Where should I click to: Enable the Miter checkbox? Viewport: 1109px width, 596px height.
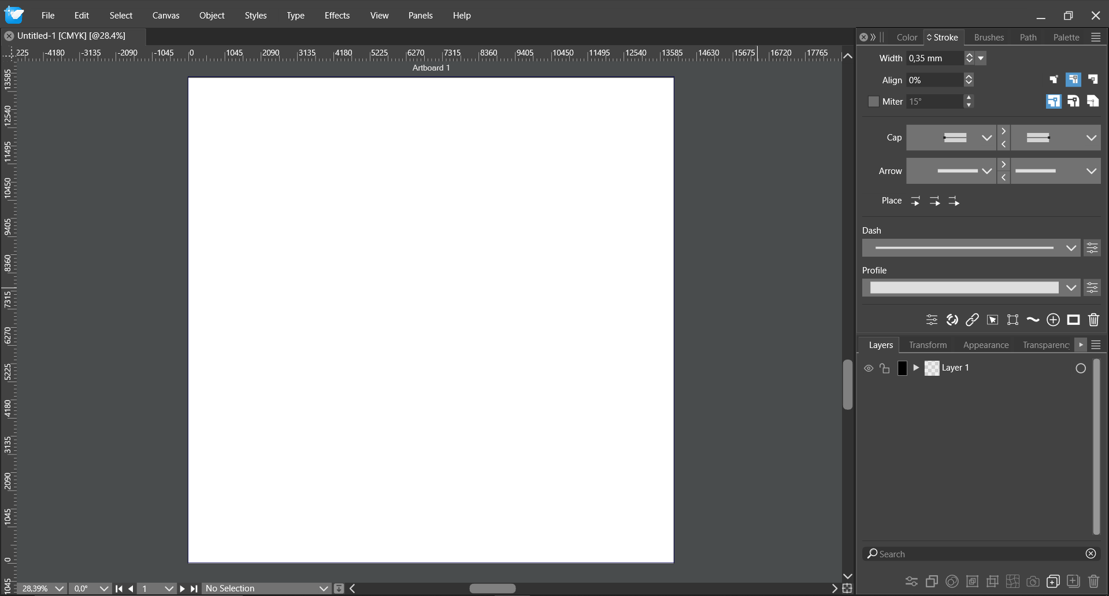pos(873,102)
